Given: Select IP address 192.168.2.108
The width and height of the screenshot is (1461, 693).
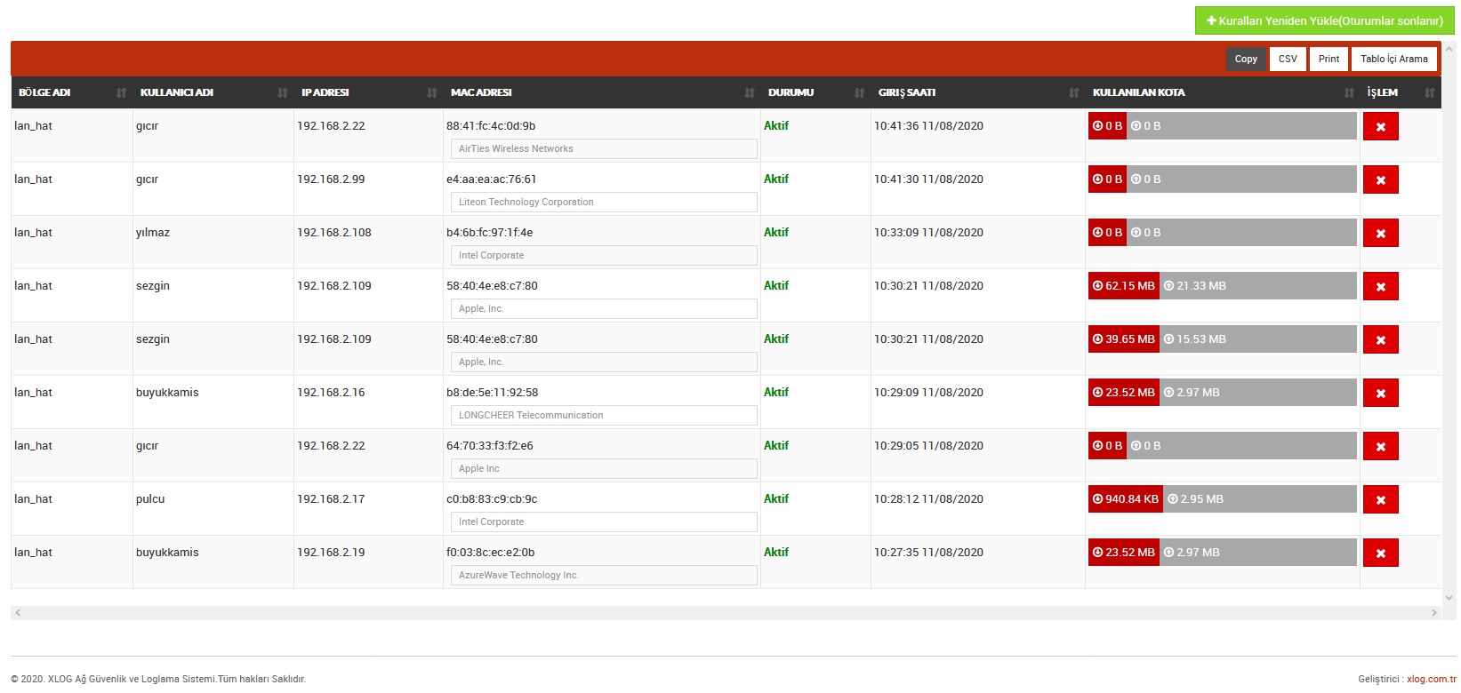Looking at the screenshot, I should [334, 233].
